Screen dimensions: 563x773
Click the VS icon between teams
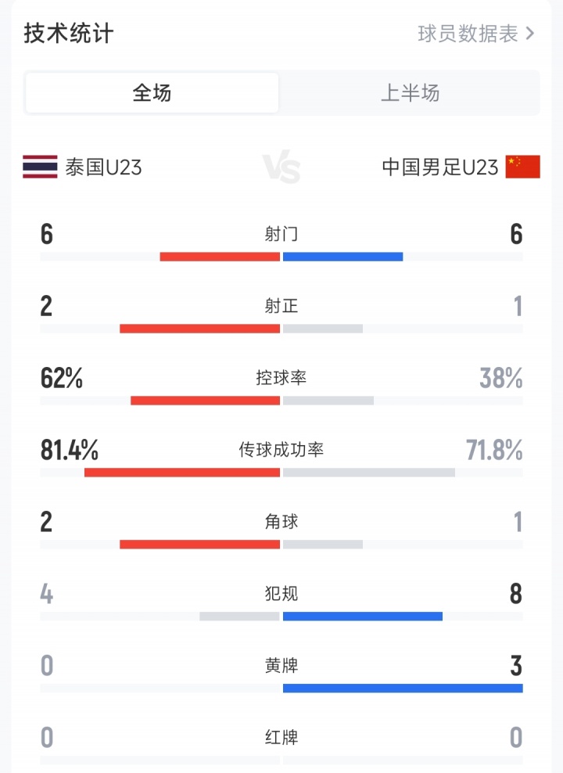[x=281, y=167]
